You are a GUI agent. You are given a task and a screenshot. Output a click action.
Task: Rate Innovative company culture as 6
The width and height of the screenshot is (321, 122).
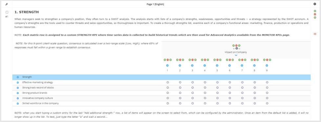click(230, 98)
